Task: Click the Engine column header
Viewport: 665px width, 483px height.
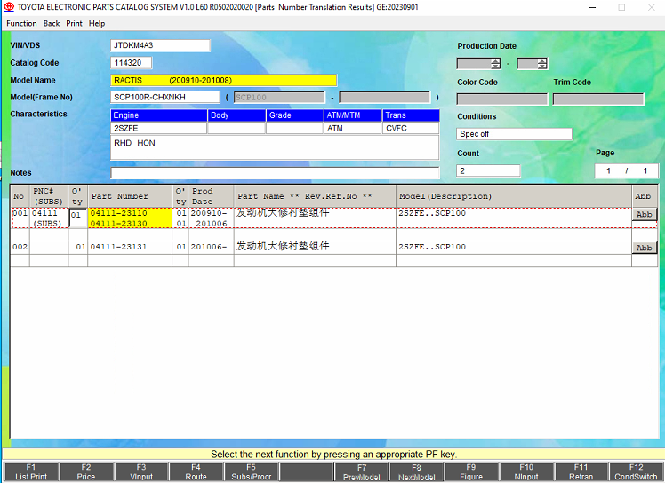Action: (158, 115)
